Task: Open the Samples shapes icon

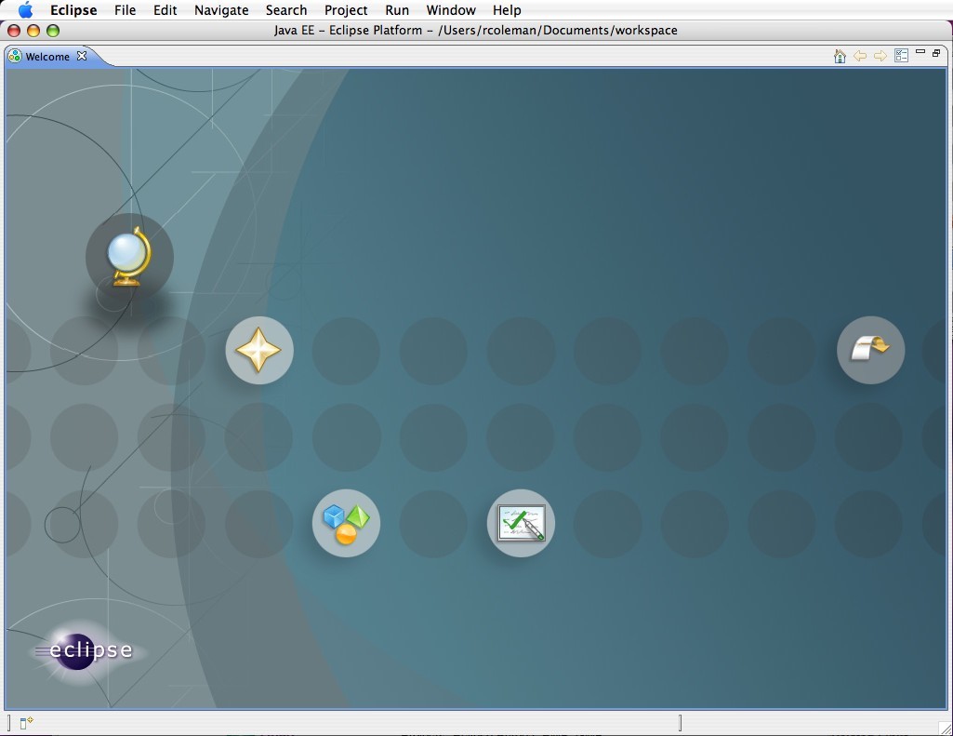Action: [x=346, y=523]
